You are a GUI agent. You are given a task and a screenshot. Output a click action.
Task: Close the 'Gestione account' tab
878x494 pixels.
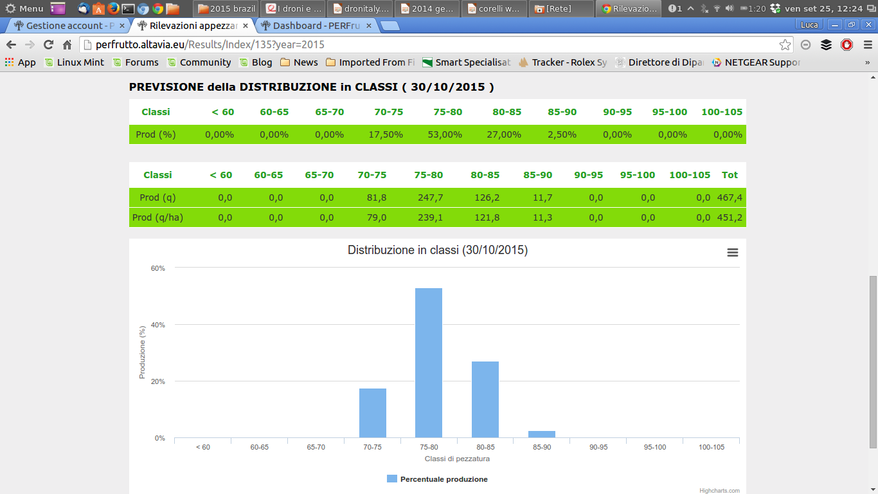tap(121, 26)
